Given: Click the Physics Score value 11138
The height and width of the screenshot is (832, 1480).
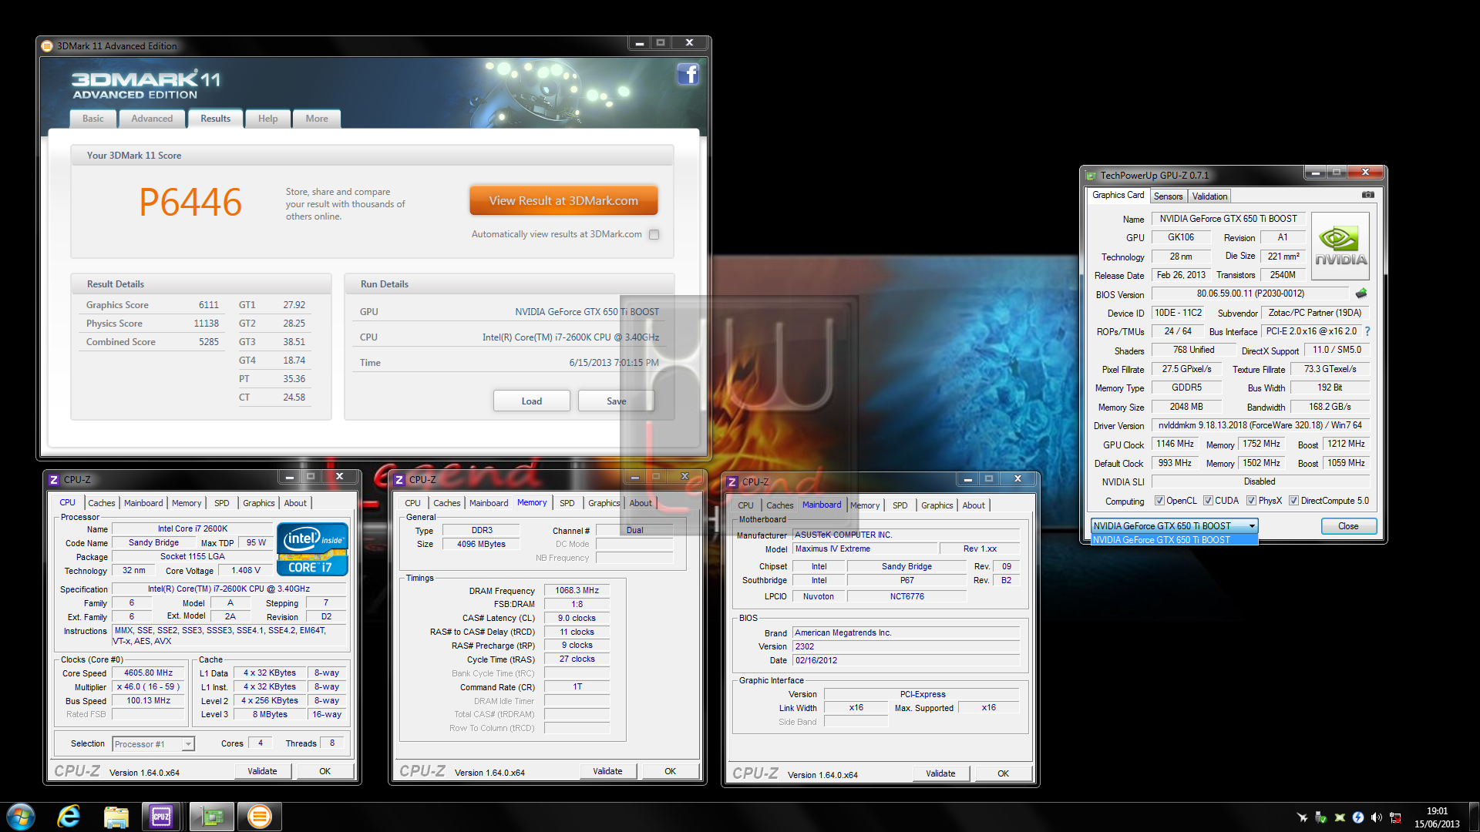Looking at the screenshot, I should 206,324.
